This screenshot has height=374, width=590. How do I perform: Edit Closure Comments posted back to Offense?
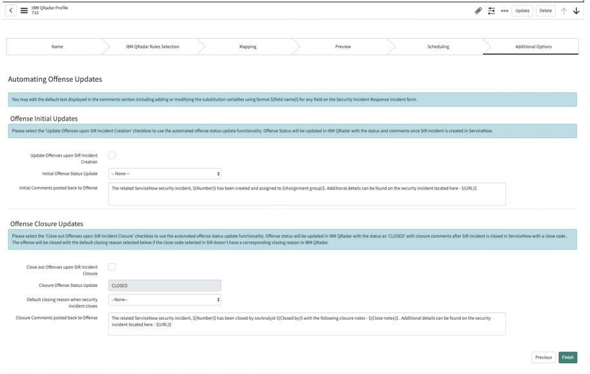coord(307,324)
